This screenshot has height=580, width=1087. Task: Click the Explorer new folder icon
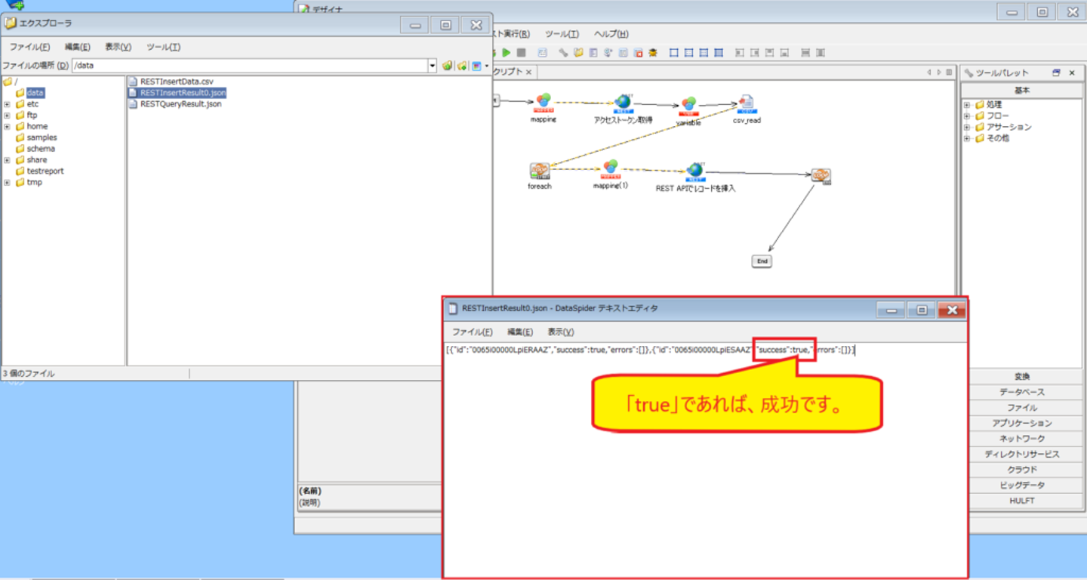click(x=462, y=66)
